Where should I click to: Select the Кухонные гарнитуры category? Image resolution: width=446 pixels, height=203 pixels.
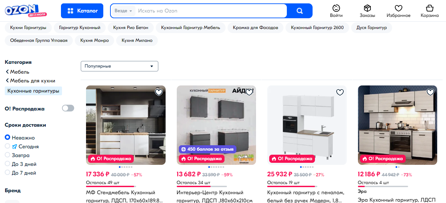click(33, 91)
